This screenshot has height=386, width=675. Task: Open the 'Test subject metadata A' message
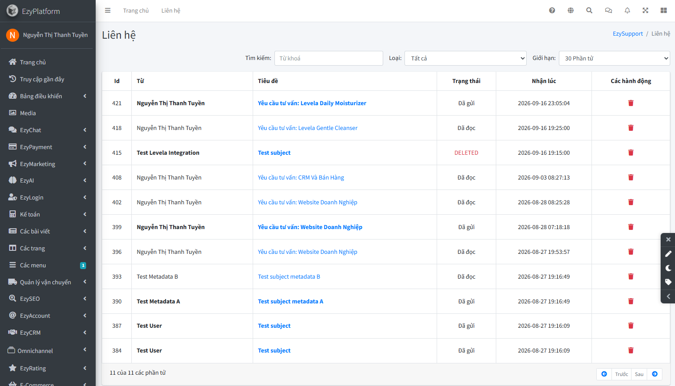(x=291, y=301)
